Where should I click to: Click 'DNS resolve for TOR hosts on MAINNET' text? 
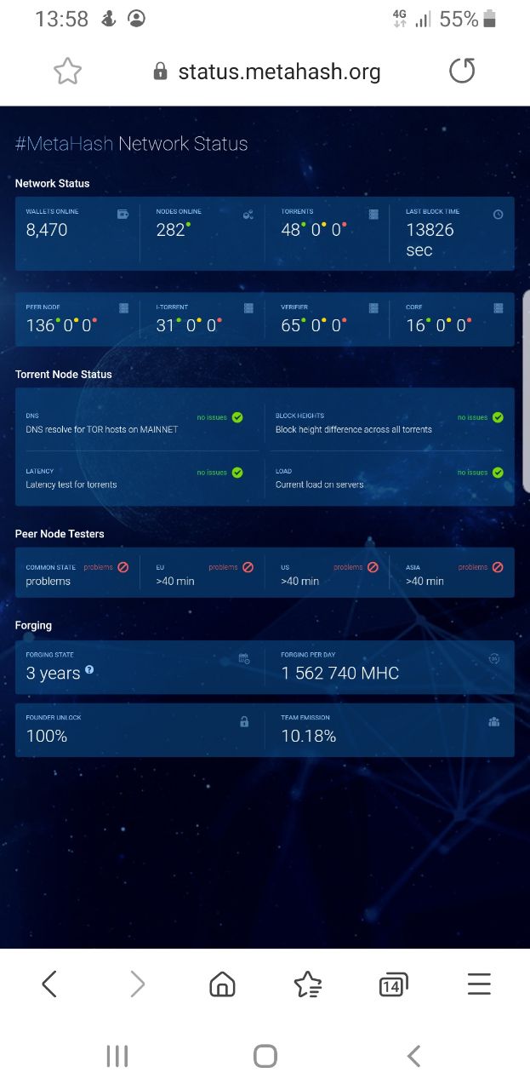102,429
